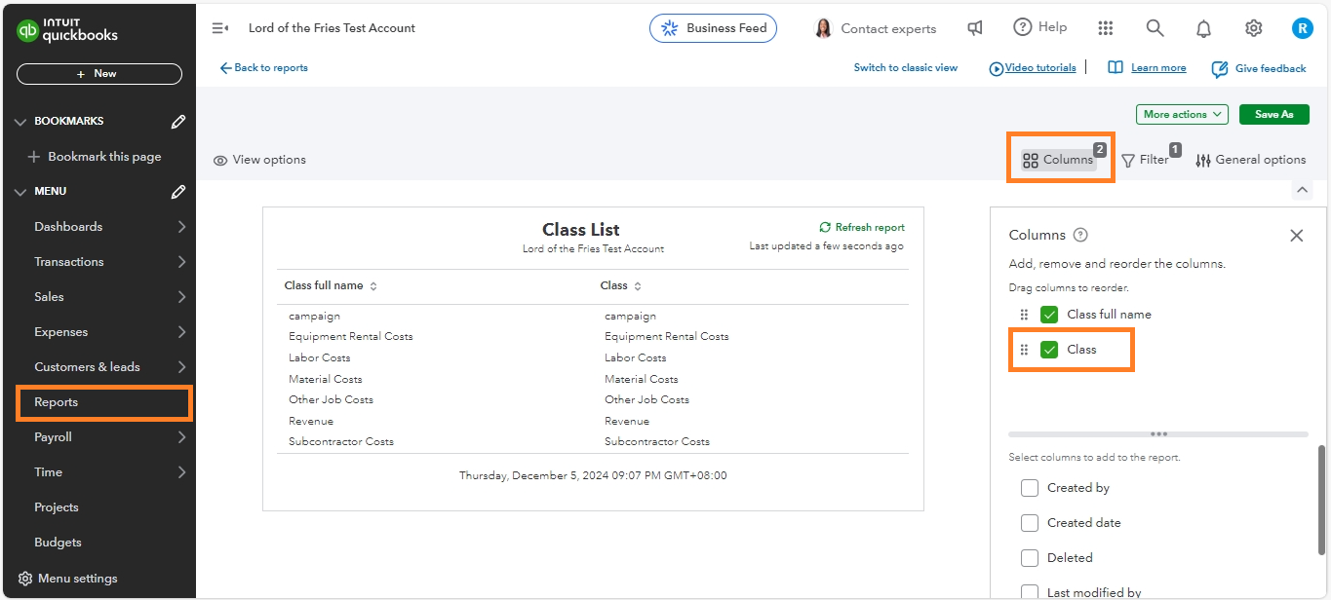Go to Budgets menu item
This screenshot has width=1331, height=600.
[x=58, y=543]
